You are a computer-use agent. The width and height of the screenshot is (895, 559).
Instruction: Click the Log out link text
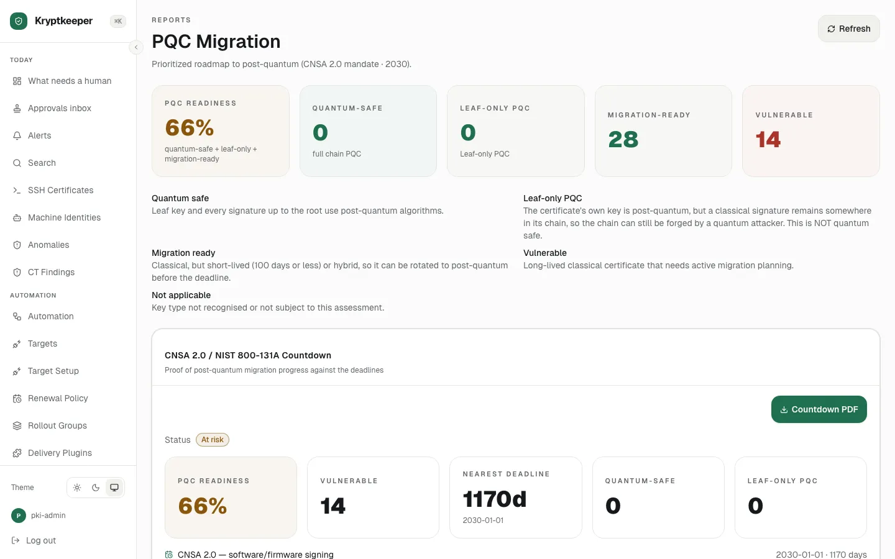tap(41, 540)
